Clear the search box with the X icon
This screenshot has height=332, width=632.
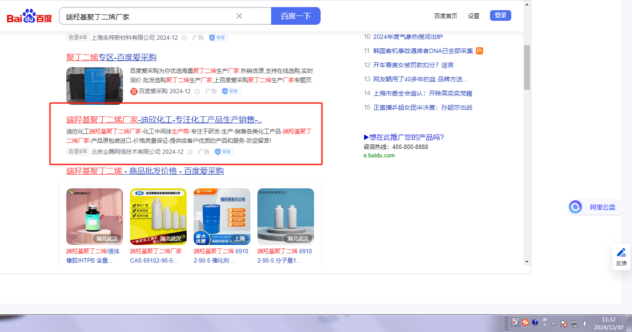point(239,16)
